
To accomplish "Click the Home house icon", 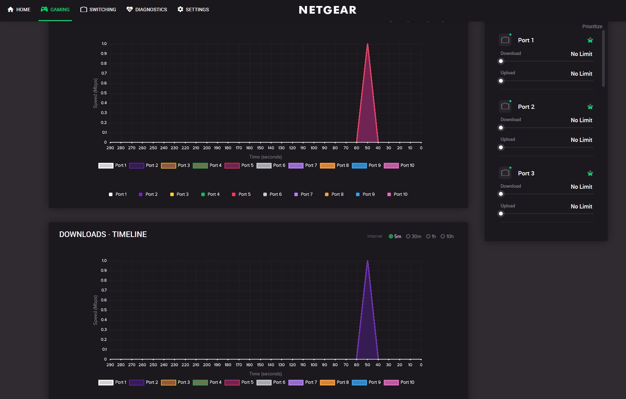I will [x=11, y=10].
